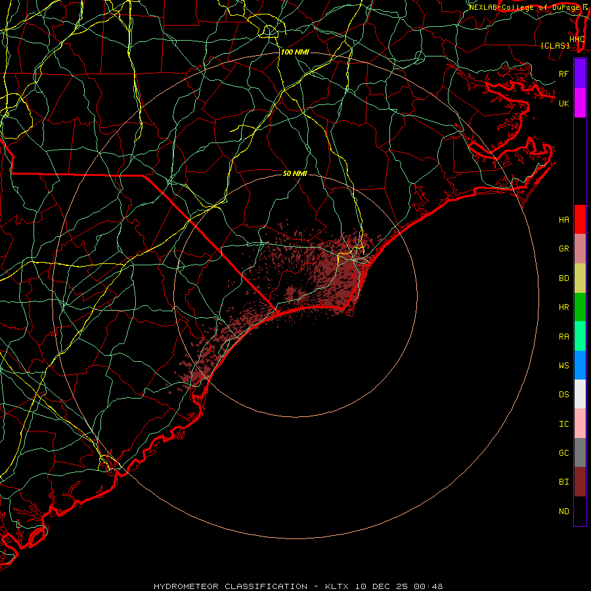Click the GR pink-brown legend swatch
This screenshot has width=591, height=591.
tap(580, 249)
